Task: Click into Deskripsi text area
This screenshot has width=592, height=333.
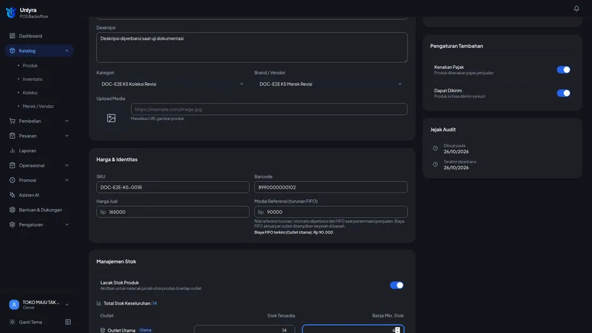Action: (252, 47)
